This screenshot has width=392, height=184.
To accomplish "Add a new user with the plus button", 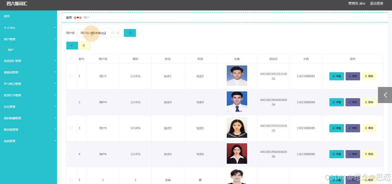I will pyautogui.click(x=72, y=46).
